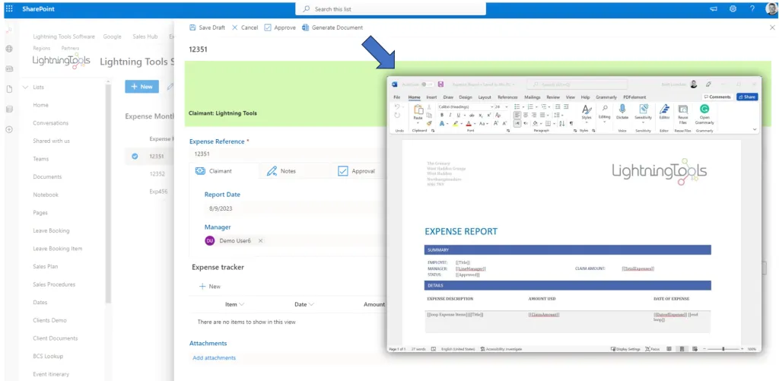Image resolution: width=779 pixels, height=381 pixels.
Task: Open the Editing dropdown in Word
Action: click(604, 113)
